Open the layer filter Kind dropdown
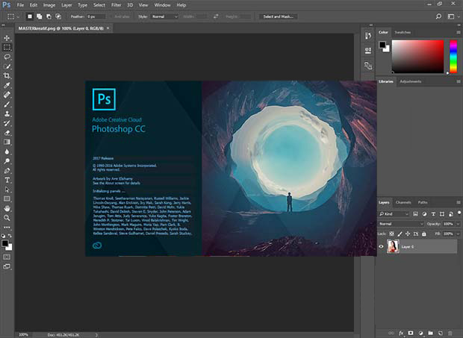Viewport: 463px width, 338px height. [x=394, y=214]
